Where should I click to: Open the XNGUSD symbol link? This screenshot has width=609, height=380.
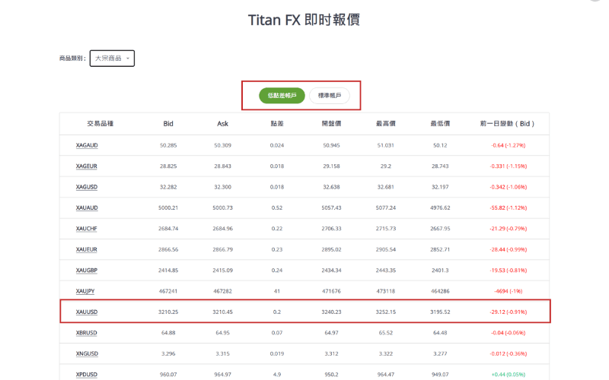(87, 353)
